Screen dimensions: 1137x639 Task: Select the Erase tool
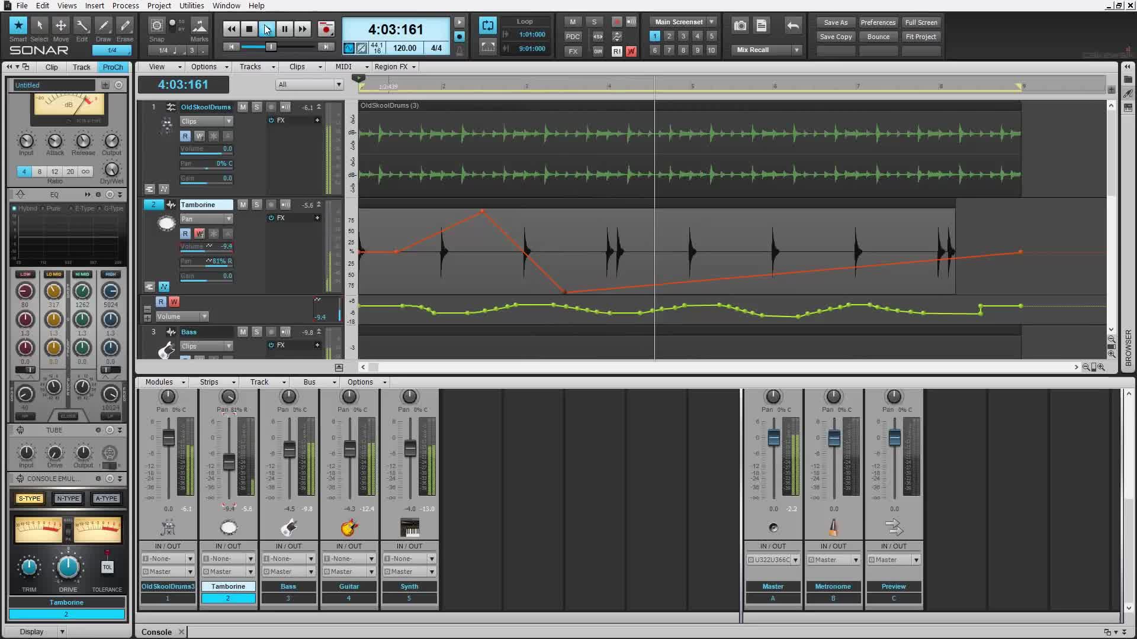[x=125, y=26]
